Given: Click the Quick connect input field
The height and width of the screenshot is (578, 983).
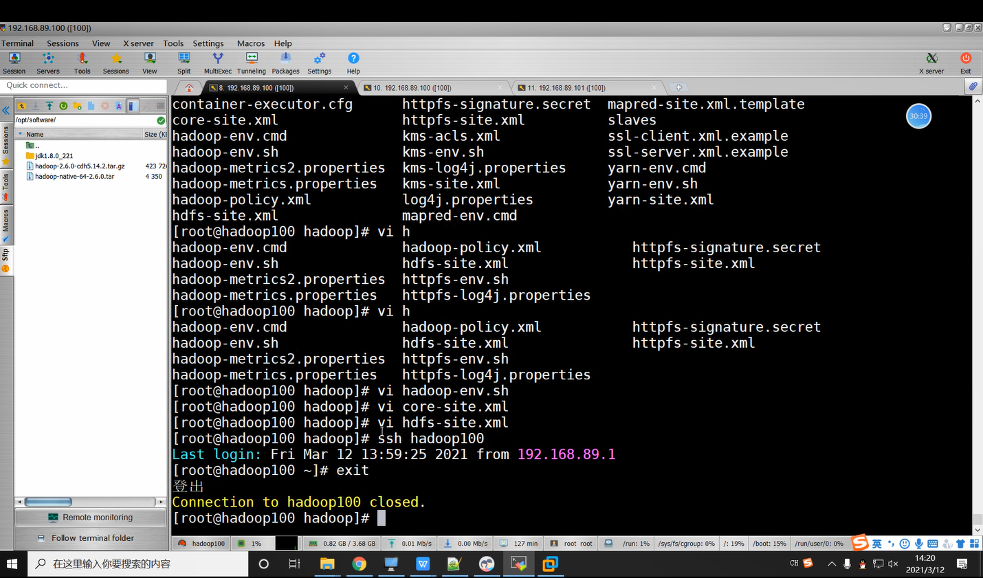Looking at the screenshot, I should [84, 85].
